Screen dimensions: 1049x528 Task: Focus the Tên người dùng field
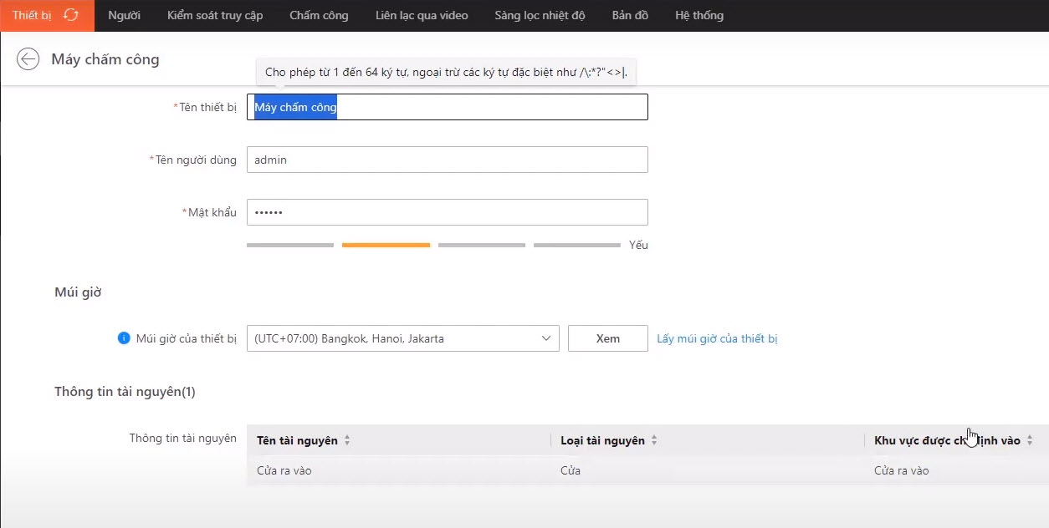pyautogui.click(x=447, y=160)
